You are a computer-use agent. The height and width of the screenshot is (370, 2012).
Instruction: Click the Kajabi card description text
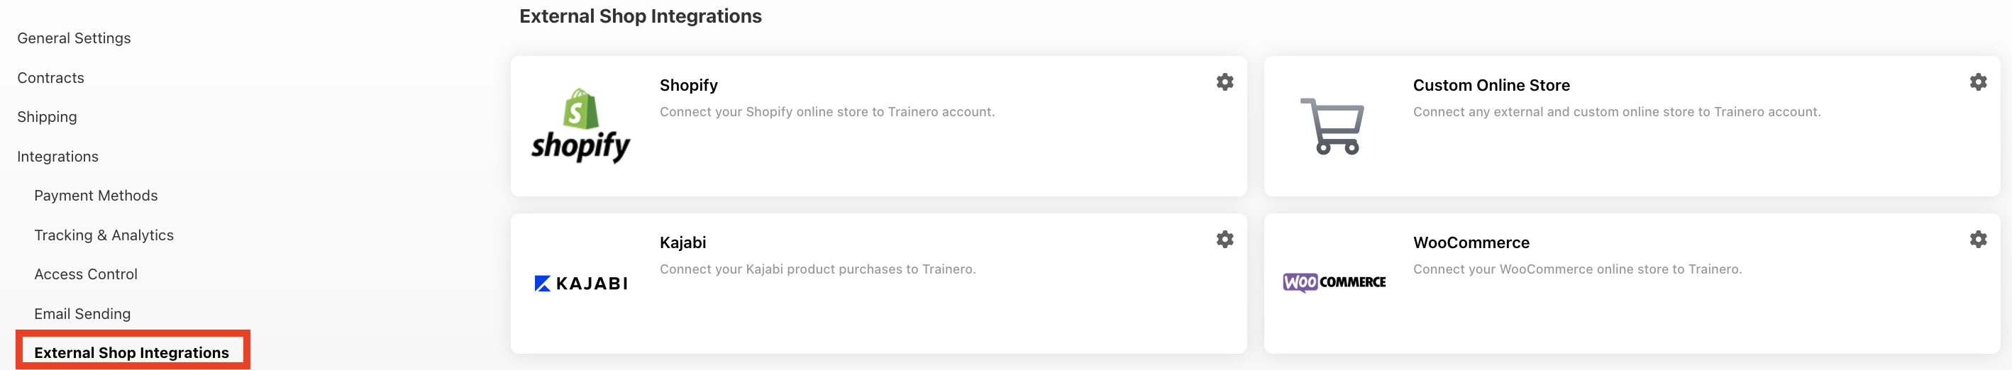point(817,269)
